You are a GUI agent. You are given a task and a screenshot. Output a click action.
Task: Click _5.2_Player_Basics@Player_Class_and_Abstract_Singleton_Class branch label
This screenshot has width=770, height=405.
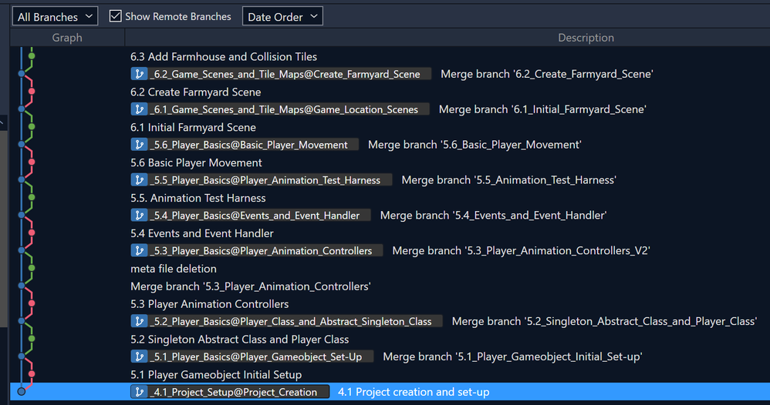click(x=287, y=321)
